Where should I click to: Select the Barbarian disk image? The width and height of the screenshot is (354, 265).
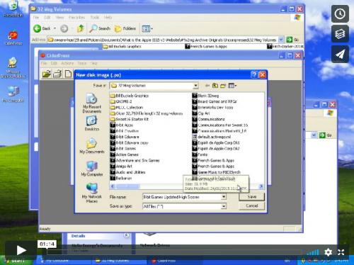(121, 179)
